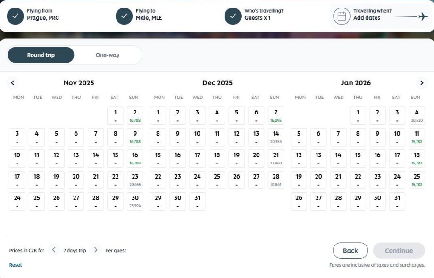Screen dimensions: 434x278
Task: Open the Prague, PRG departure field
Action: (x=42, y=18)
